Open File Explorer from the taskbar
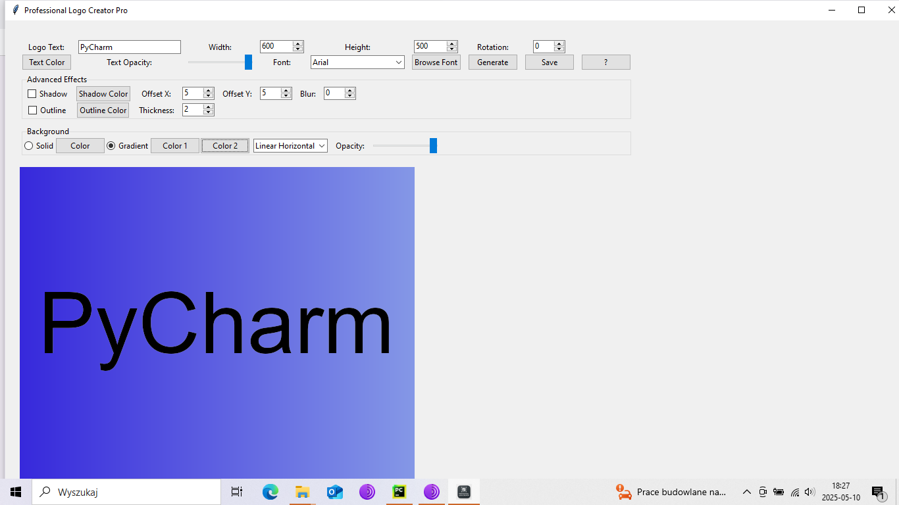This screenshot has width=899, height=505. (x=302, y=492)
